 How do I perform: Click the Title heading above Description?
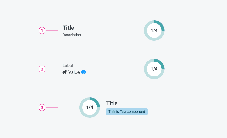point(68,28)
